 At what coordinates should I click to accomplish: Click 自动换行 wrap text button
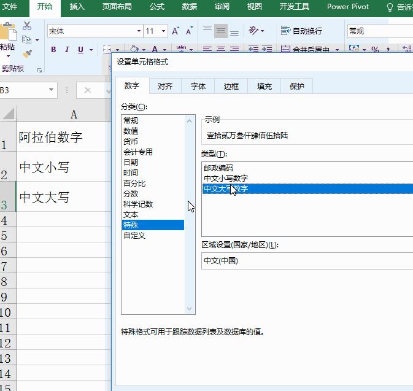pyautogui.click(x=301, y=31)
